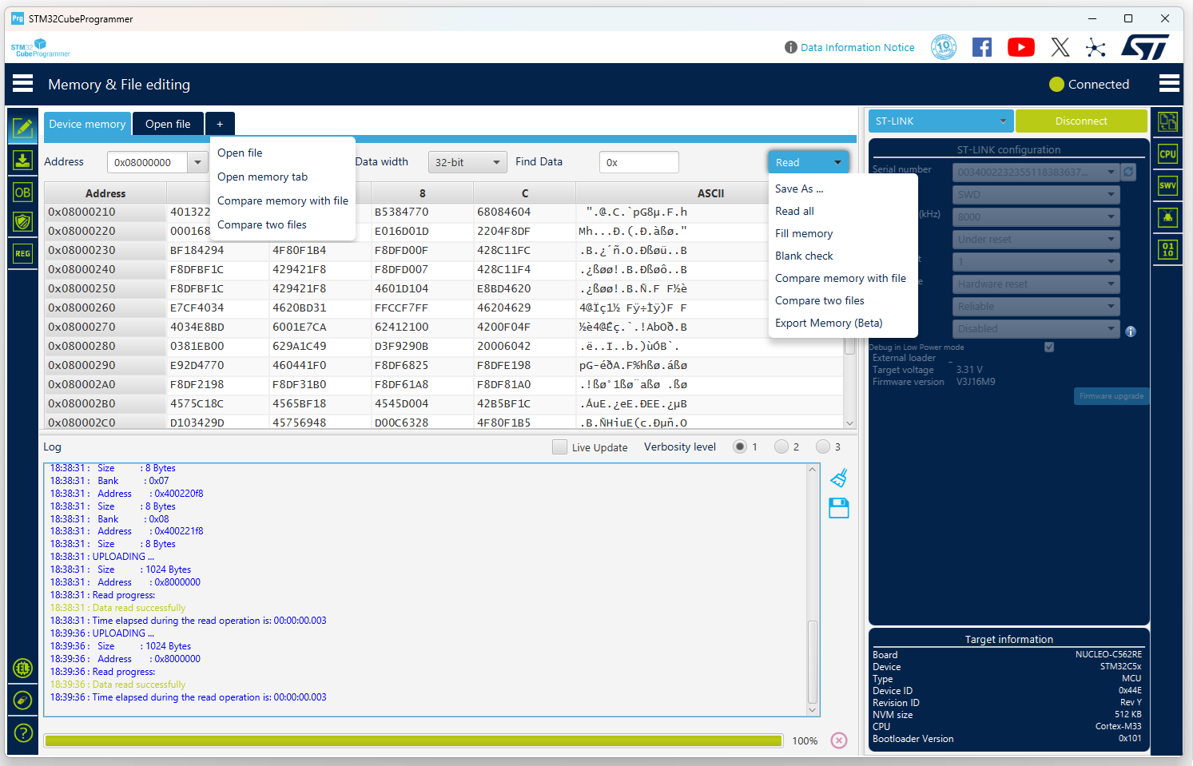Open the CPU panel icon
Screen dimensions: 1193x766
coord(1167,154)
